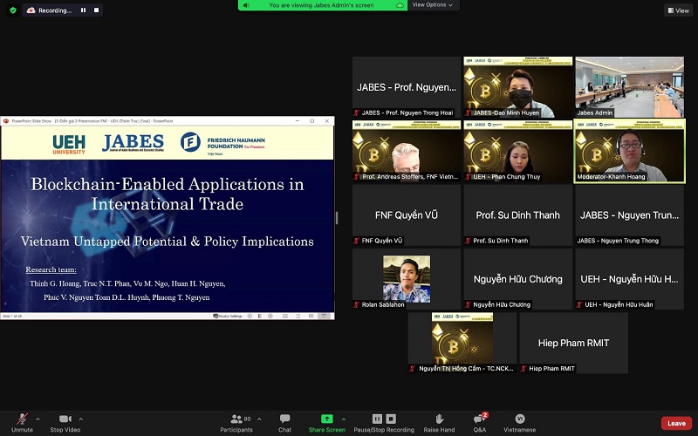Image resolution: width=698 pixels, height=436 pixels.
Task: Select JABES - Prof. Nguyen Trong Hoai's video tile
Action: [x=407, y=87]
